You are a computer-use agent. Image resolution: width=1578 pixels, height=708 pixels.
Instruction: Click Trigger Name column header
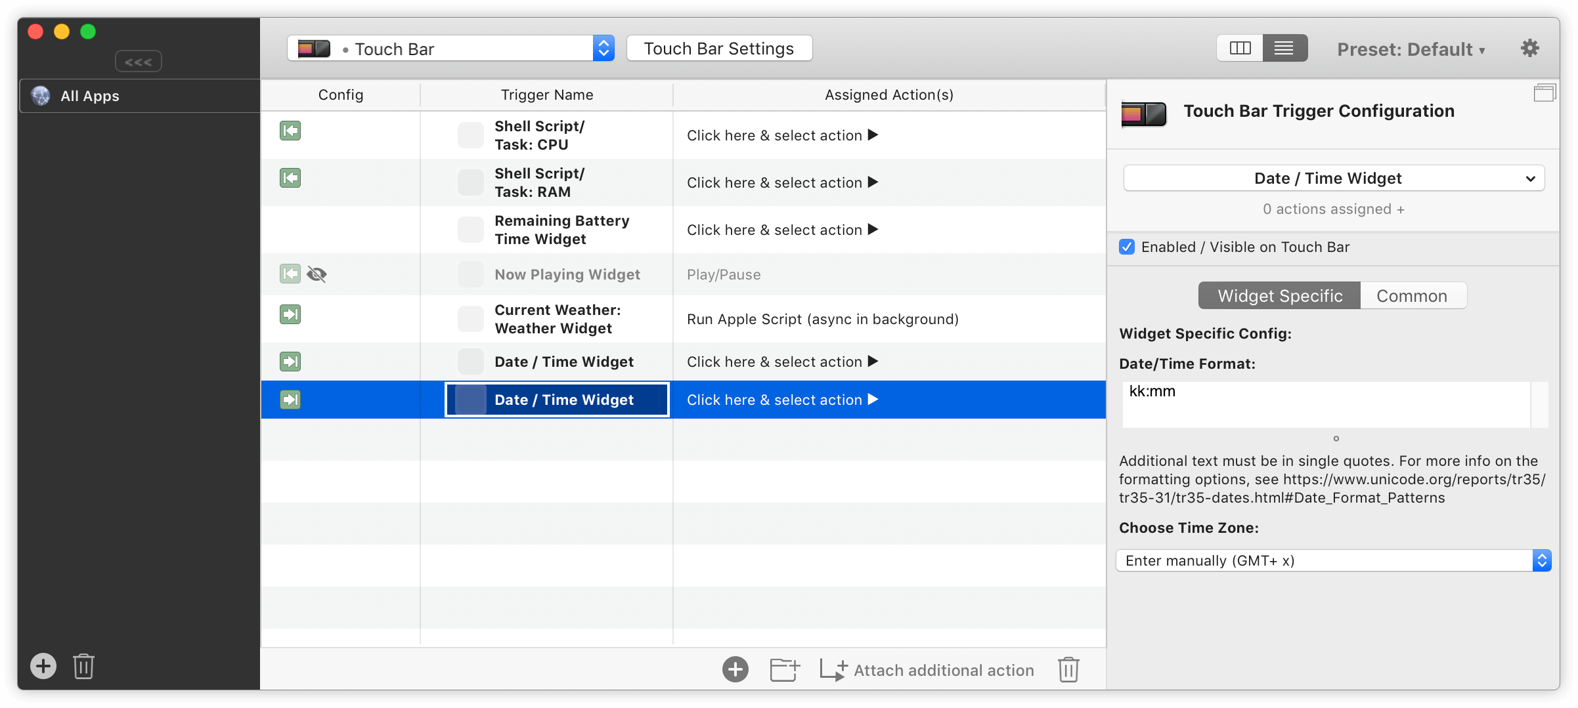pos(547,94)
